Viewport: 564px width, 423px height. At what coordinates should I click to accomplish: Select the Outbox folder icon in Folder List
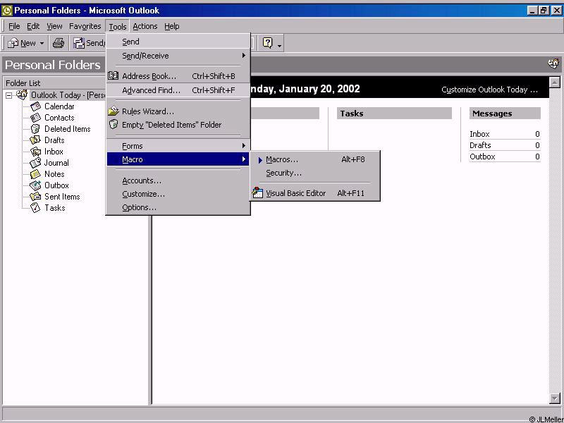point(35,185)
